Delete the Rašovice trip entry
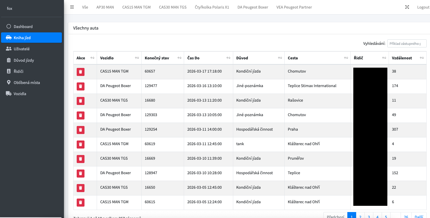Image resolution: width=430 pixels, height=218 pixels. [81, 101]
